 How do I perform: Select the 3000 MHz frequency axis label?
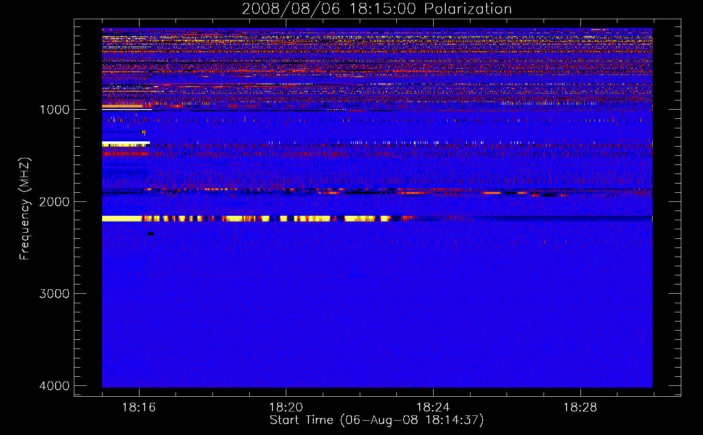(54, 294)
